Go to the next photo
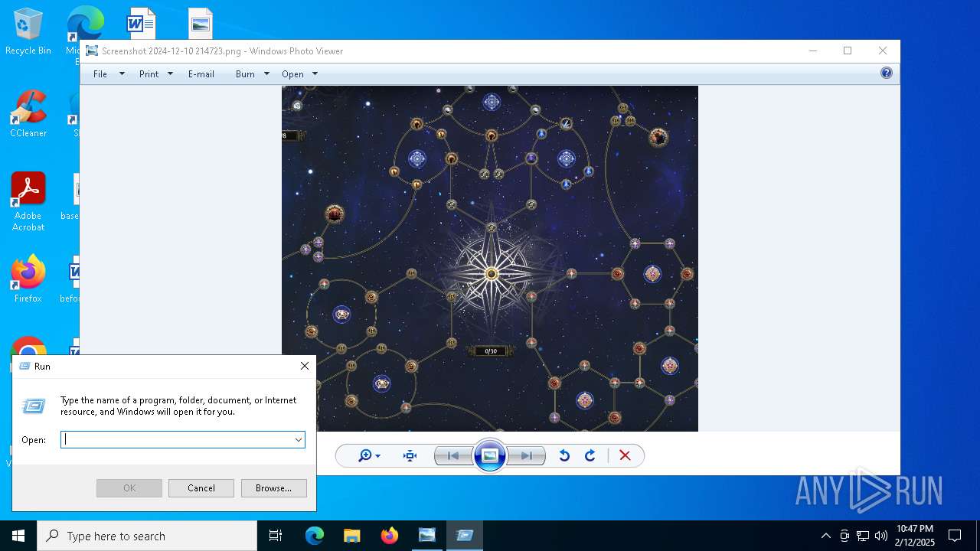The width and height of the screenshot is (980, 551). click(527, 455)
